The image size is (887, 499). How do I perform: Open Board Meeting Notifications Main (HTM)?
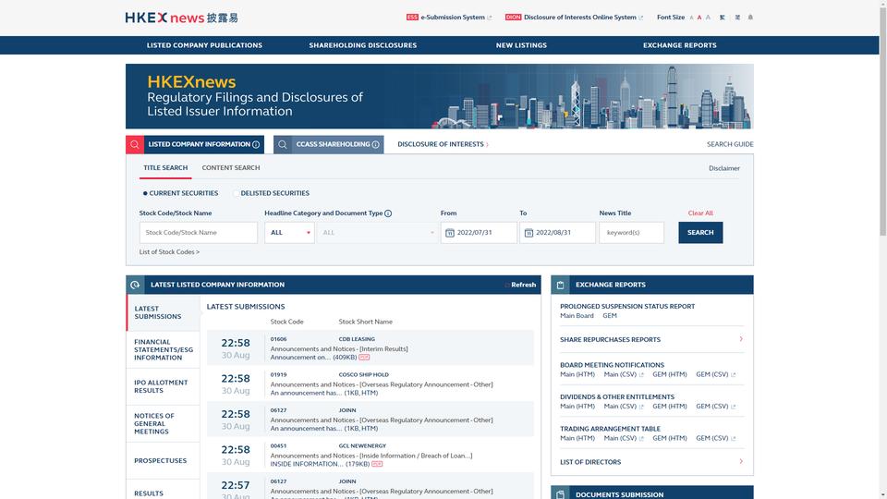click(x=577, y=374)
